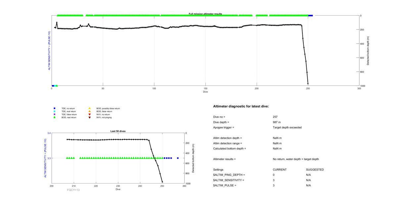Click the "Last 50 dives" plot title
The width and height of the screenshot is (397, 206).
pyautogui.click(x=118, y=131)
